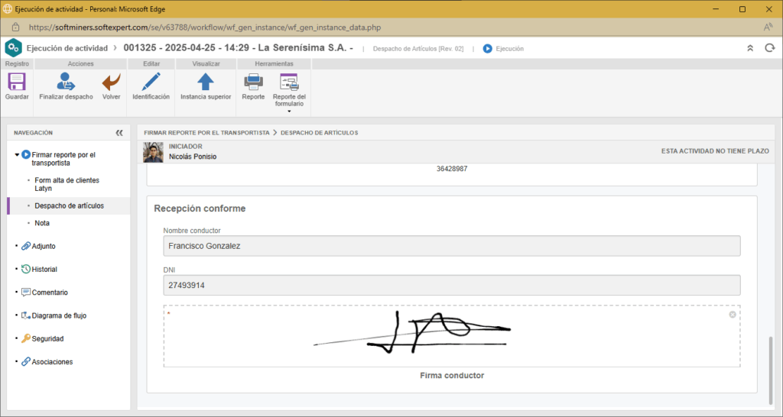The width and height of the screenshot is (783, 417).
Task: Click the form vertical scrollbar
Action: point(770,367)
